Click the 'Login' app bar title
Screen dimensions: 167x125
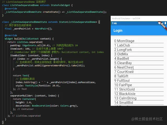point(118,31)
